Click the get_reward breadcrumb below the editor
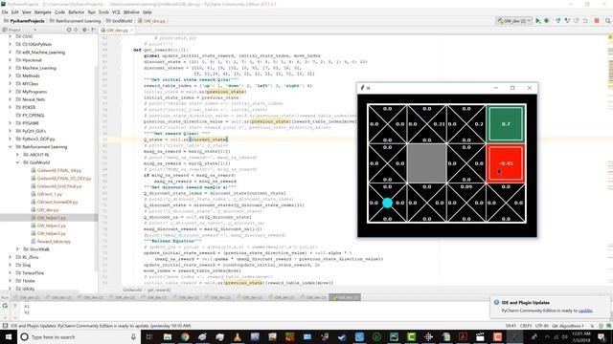Viewport: 613px width, 344px height. pos(159,290)
